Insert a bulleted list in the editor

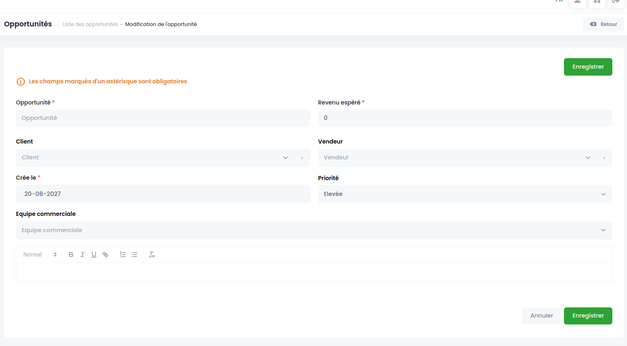click(x=134, y=255)
